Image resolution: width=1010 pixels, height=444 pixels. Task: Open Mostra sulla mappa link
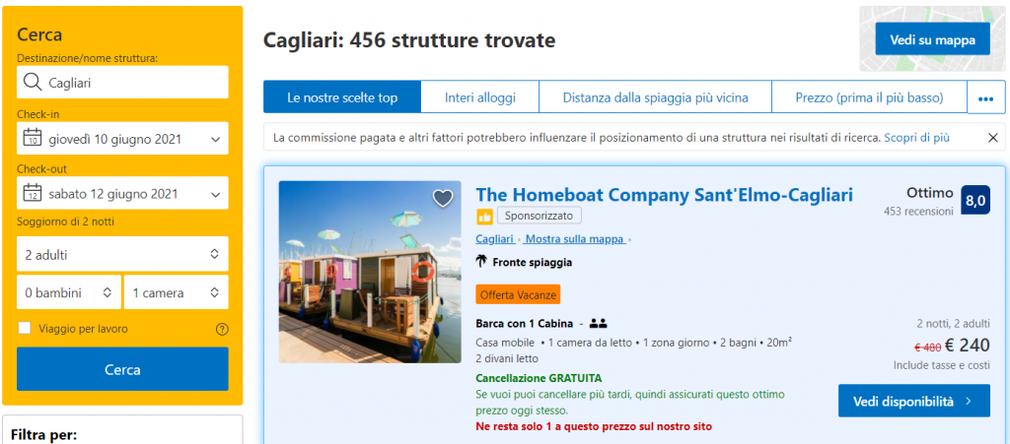point(575,239)
